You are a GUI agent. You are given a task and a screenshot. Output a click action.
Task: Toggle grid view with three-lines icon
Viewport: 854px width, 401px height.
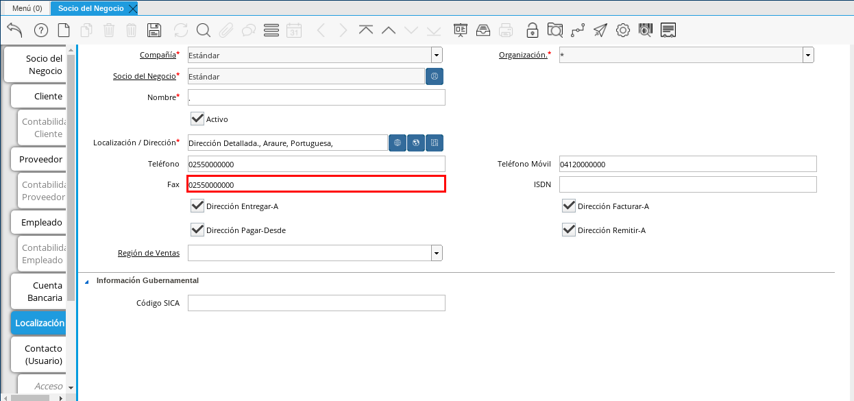[271, 30]
